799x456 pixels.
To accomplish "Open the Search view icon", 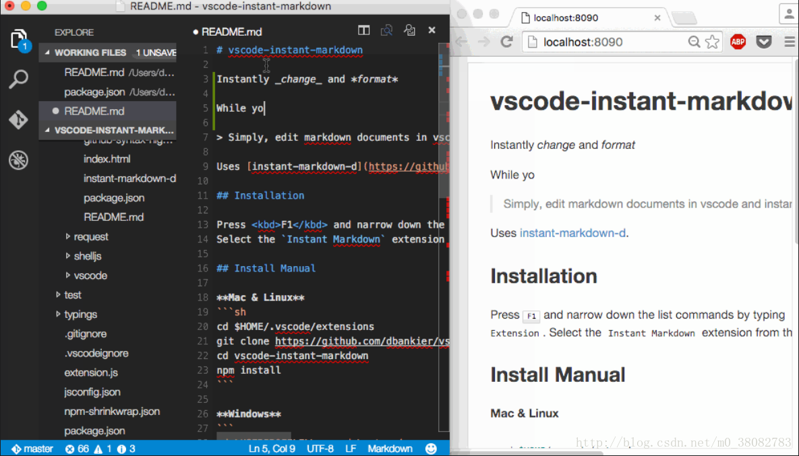I will coord(18,79).
